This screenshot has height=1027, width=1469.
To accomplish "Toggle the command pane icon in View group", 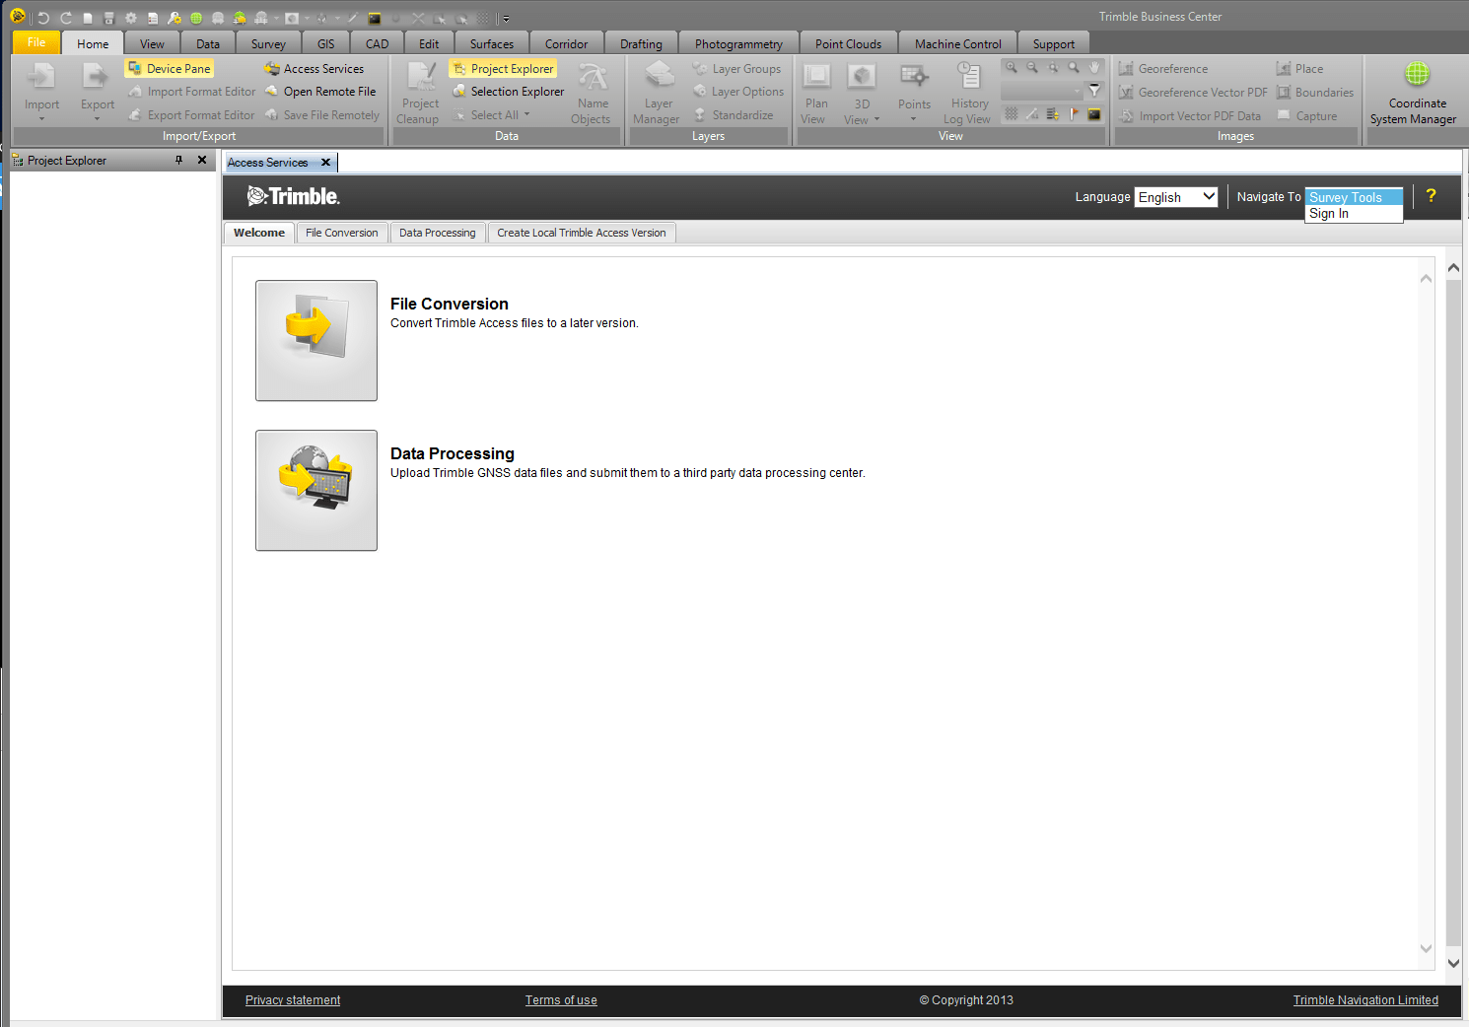I will coord(1094,114).
